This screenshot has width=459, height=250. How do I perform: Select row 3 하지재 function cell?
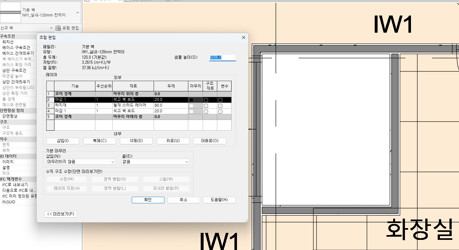[74, 105]
